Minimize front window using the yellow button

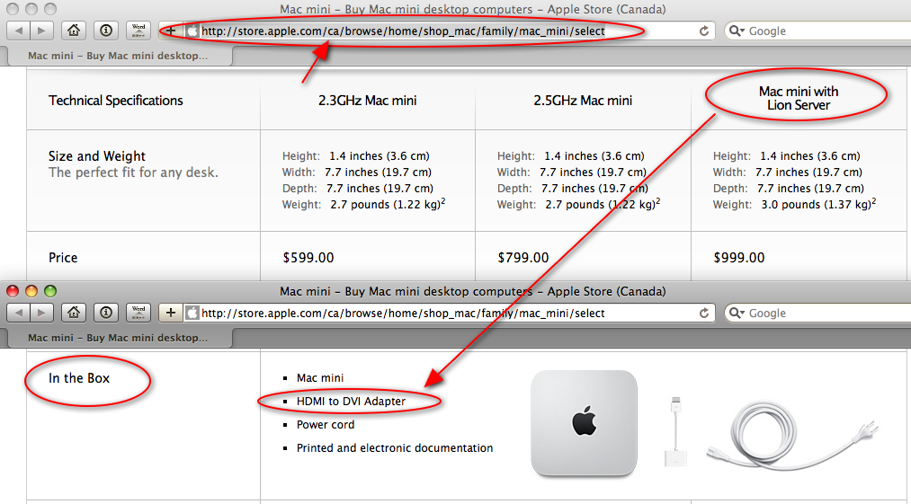[31, 291]
